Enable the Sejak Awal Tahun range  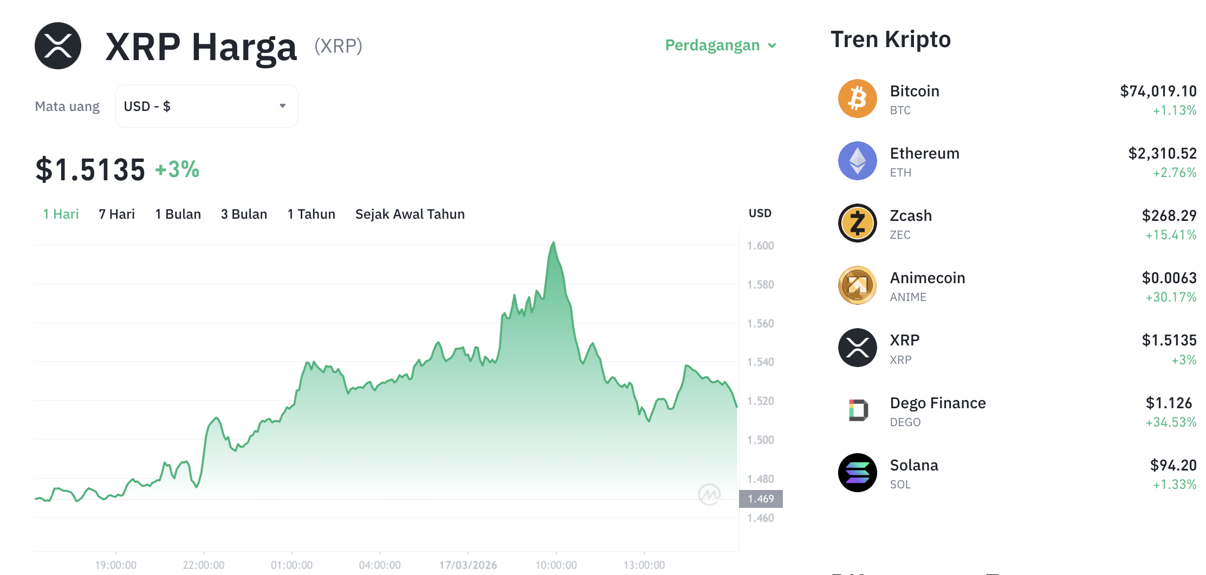point(410,214)
